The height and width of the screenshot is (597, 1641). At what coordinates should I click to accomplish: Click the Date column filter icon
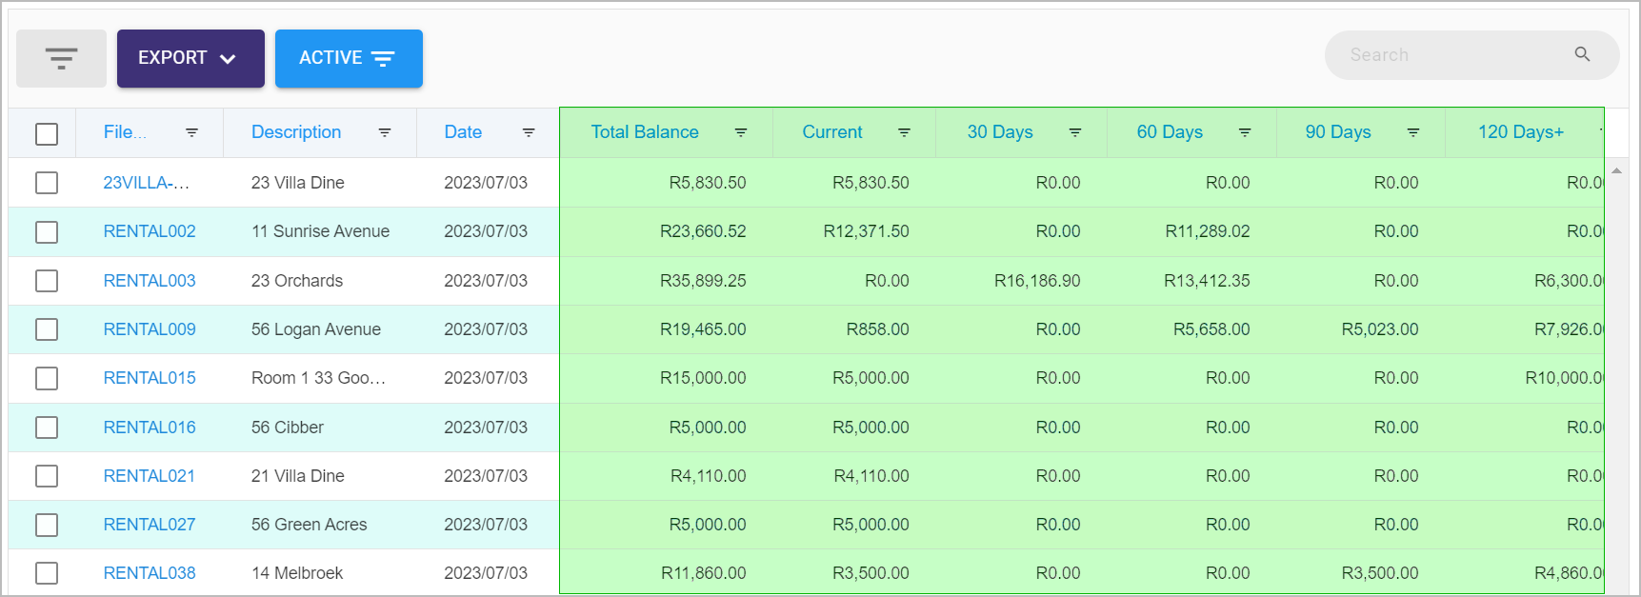click(529, 132)
